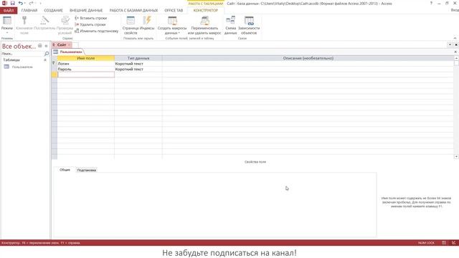This screenshot has width=459, height=258.
Task: Select the Пользователи table tab
Action: coord(68,52)
